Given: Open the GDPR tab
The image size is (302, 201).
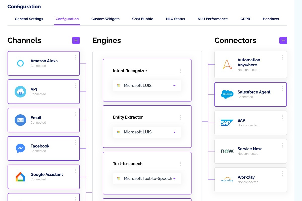Looking at the screenshot, I should click(245, 19).
